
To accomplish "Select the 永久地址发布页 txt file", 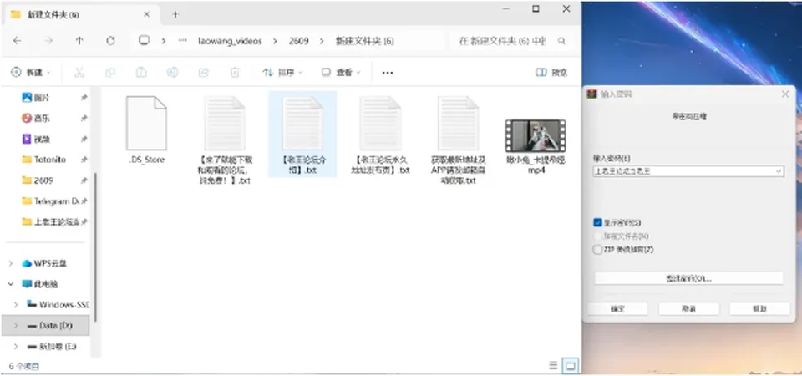I will (380, 135).
